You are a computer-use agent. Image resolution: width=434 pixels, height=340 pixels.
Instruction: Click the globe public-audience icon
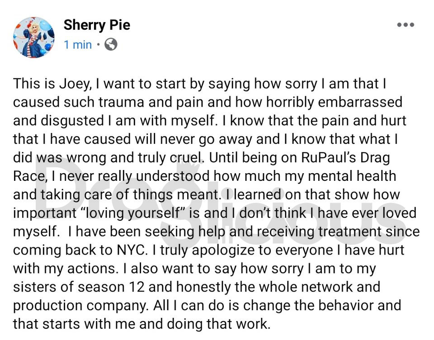pyautogui.click(x=111, y=44)
